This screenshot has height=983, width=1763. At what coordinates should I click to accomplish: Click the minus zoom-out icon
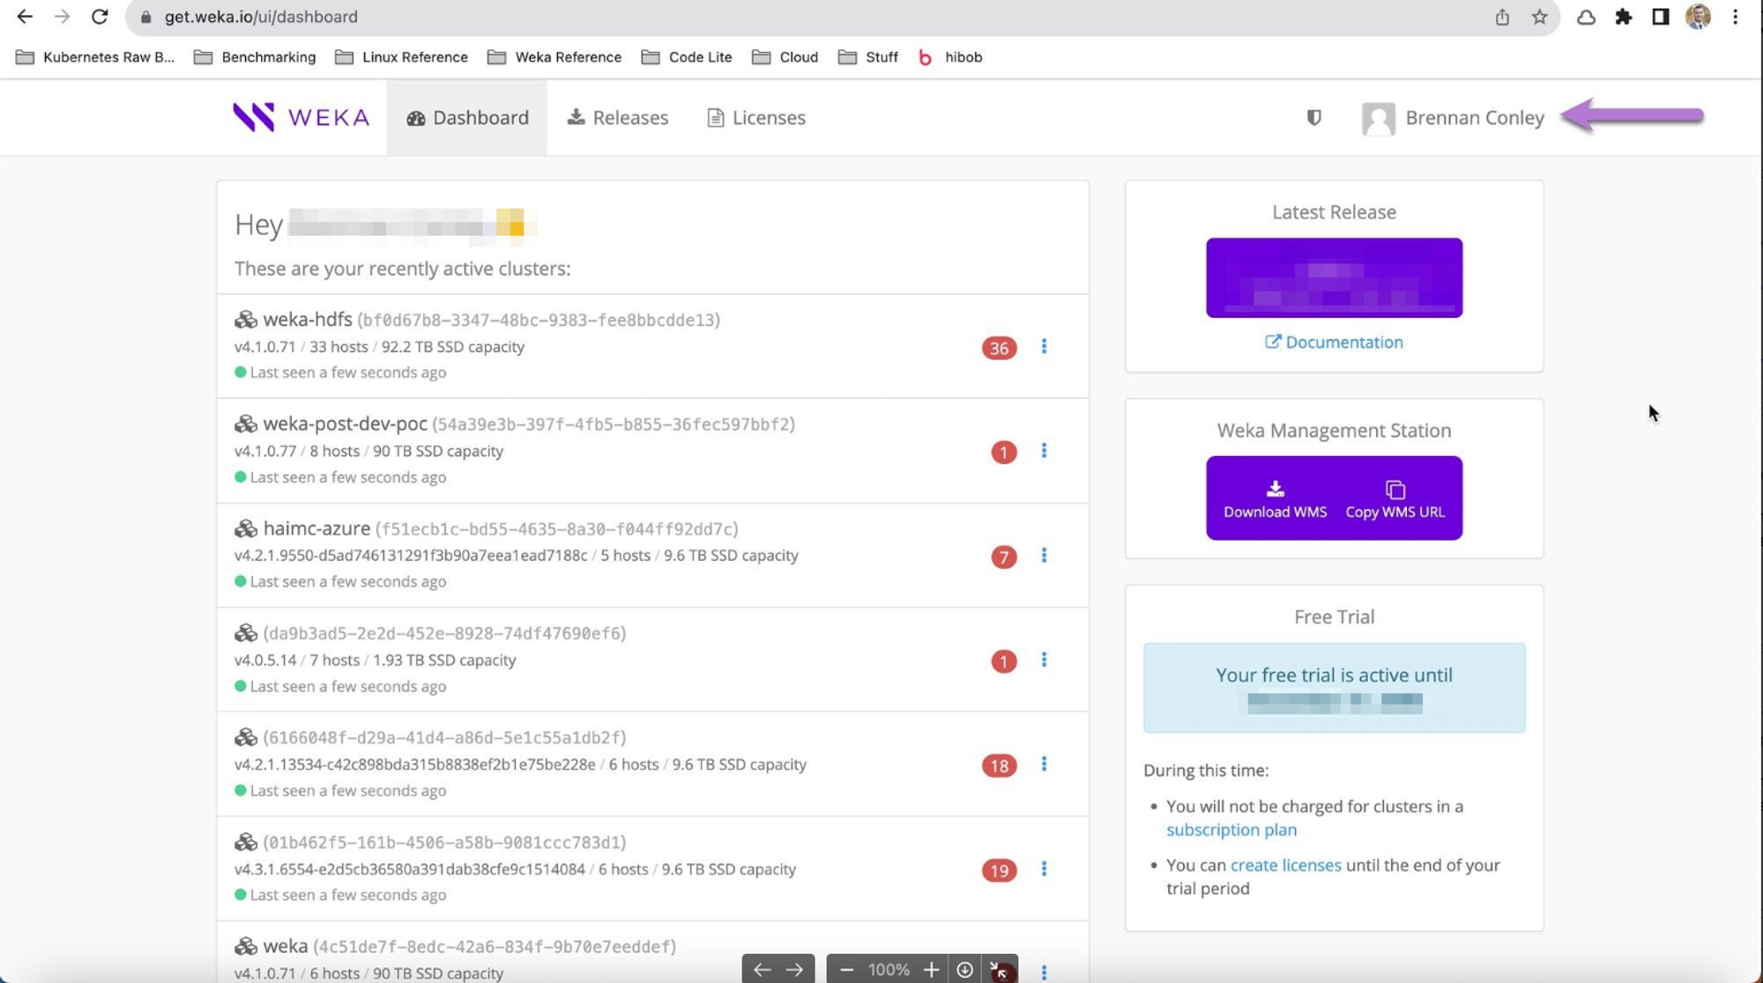pos(846,970)
